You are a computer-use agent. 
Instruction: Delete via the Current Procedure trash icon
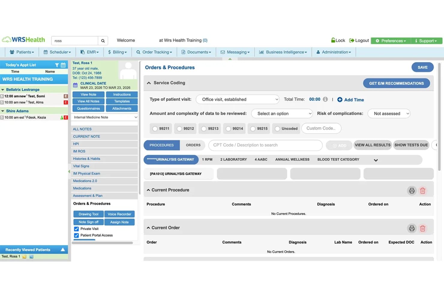pyautogui.click(x=423, y=191)
